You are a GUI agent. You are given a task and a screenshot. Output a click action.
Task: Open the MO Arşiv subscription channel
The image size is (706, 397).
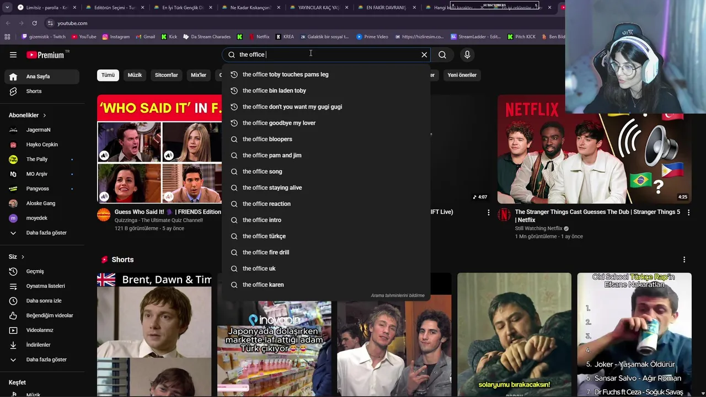point(42,174)
